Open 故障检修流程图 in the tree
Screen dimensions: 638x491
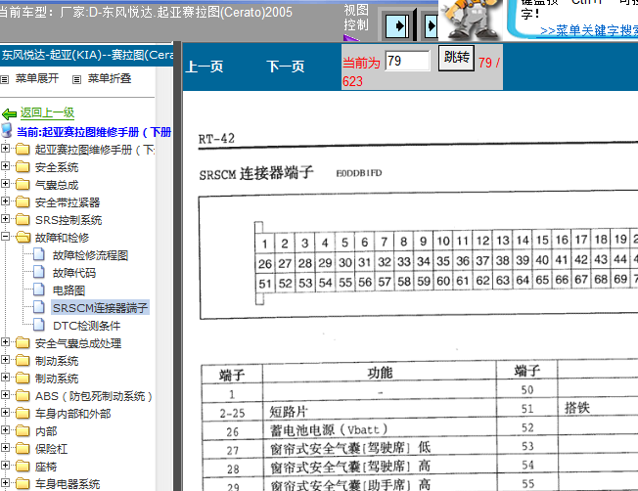click(x=90, y=255)
